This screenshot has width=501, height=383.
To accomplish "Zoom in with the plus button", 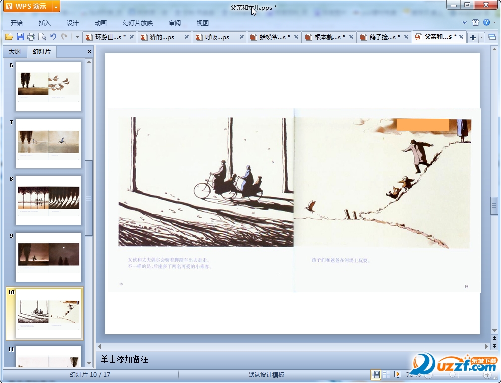I will point(487,375).
